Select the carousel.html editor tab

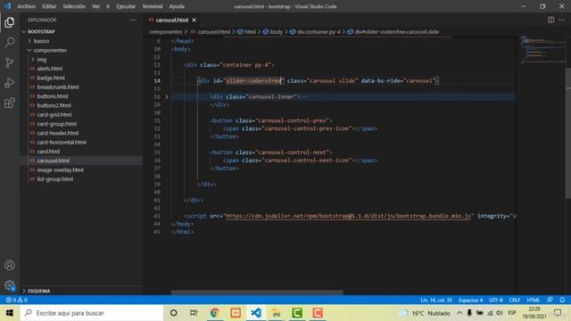point(171,20)
